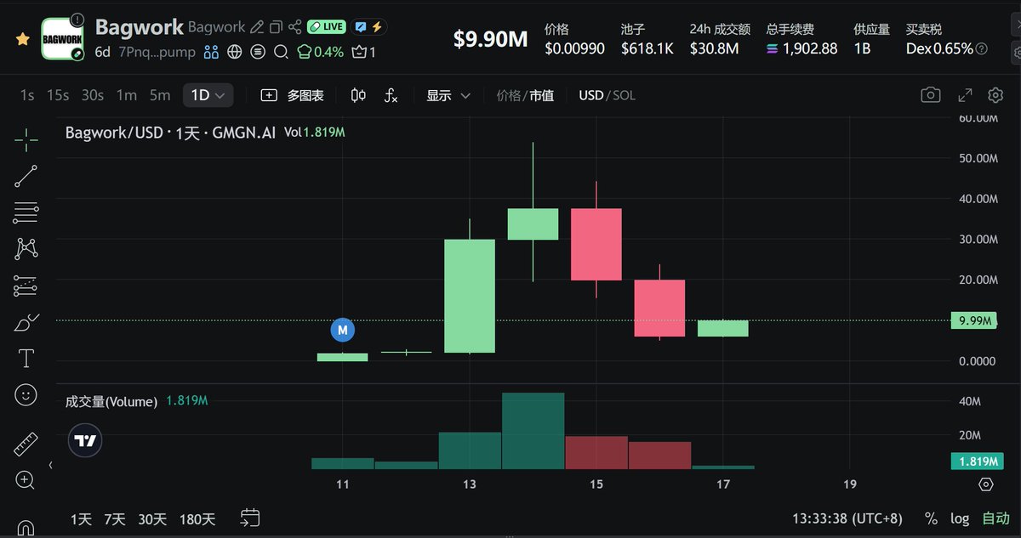
Task: Open chart settings gear in toolbar
Action: click(995, 95)
